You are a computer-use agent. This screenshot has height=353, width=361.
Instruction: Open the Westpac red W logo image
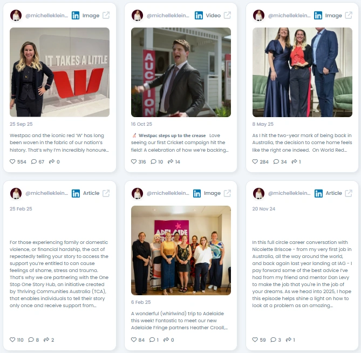coord(60,72)
